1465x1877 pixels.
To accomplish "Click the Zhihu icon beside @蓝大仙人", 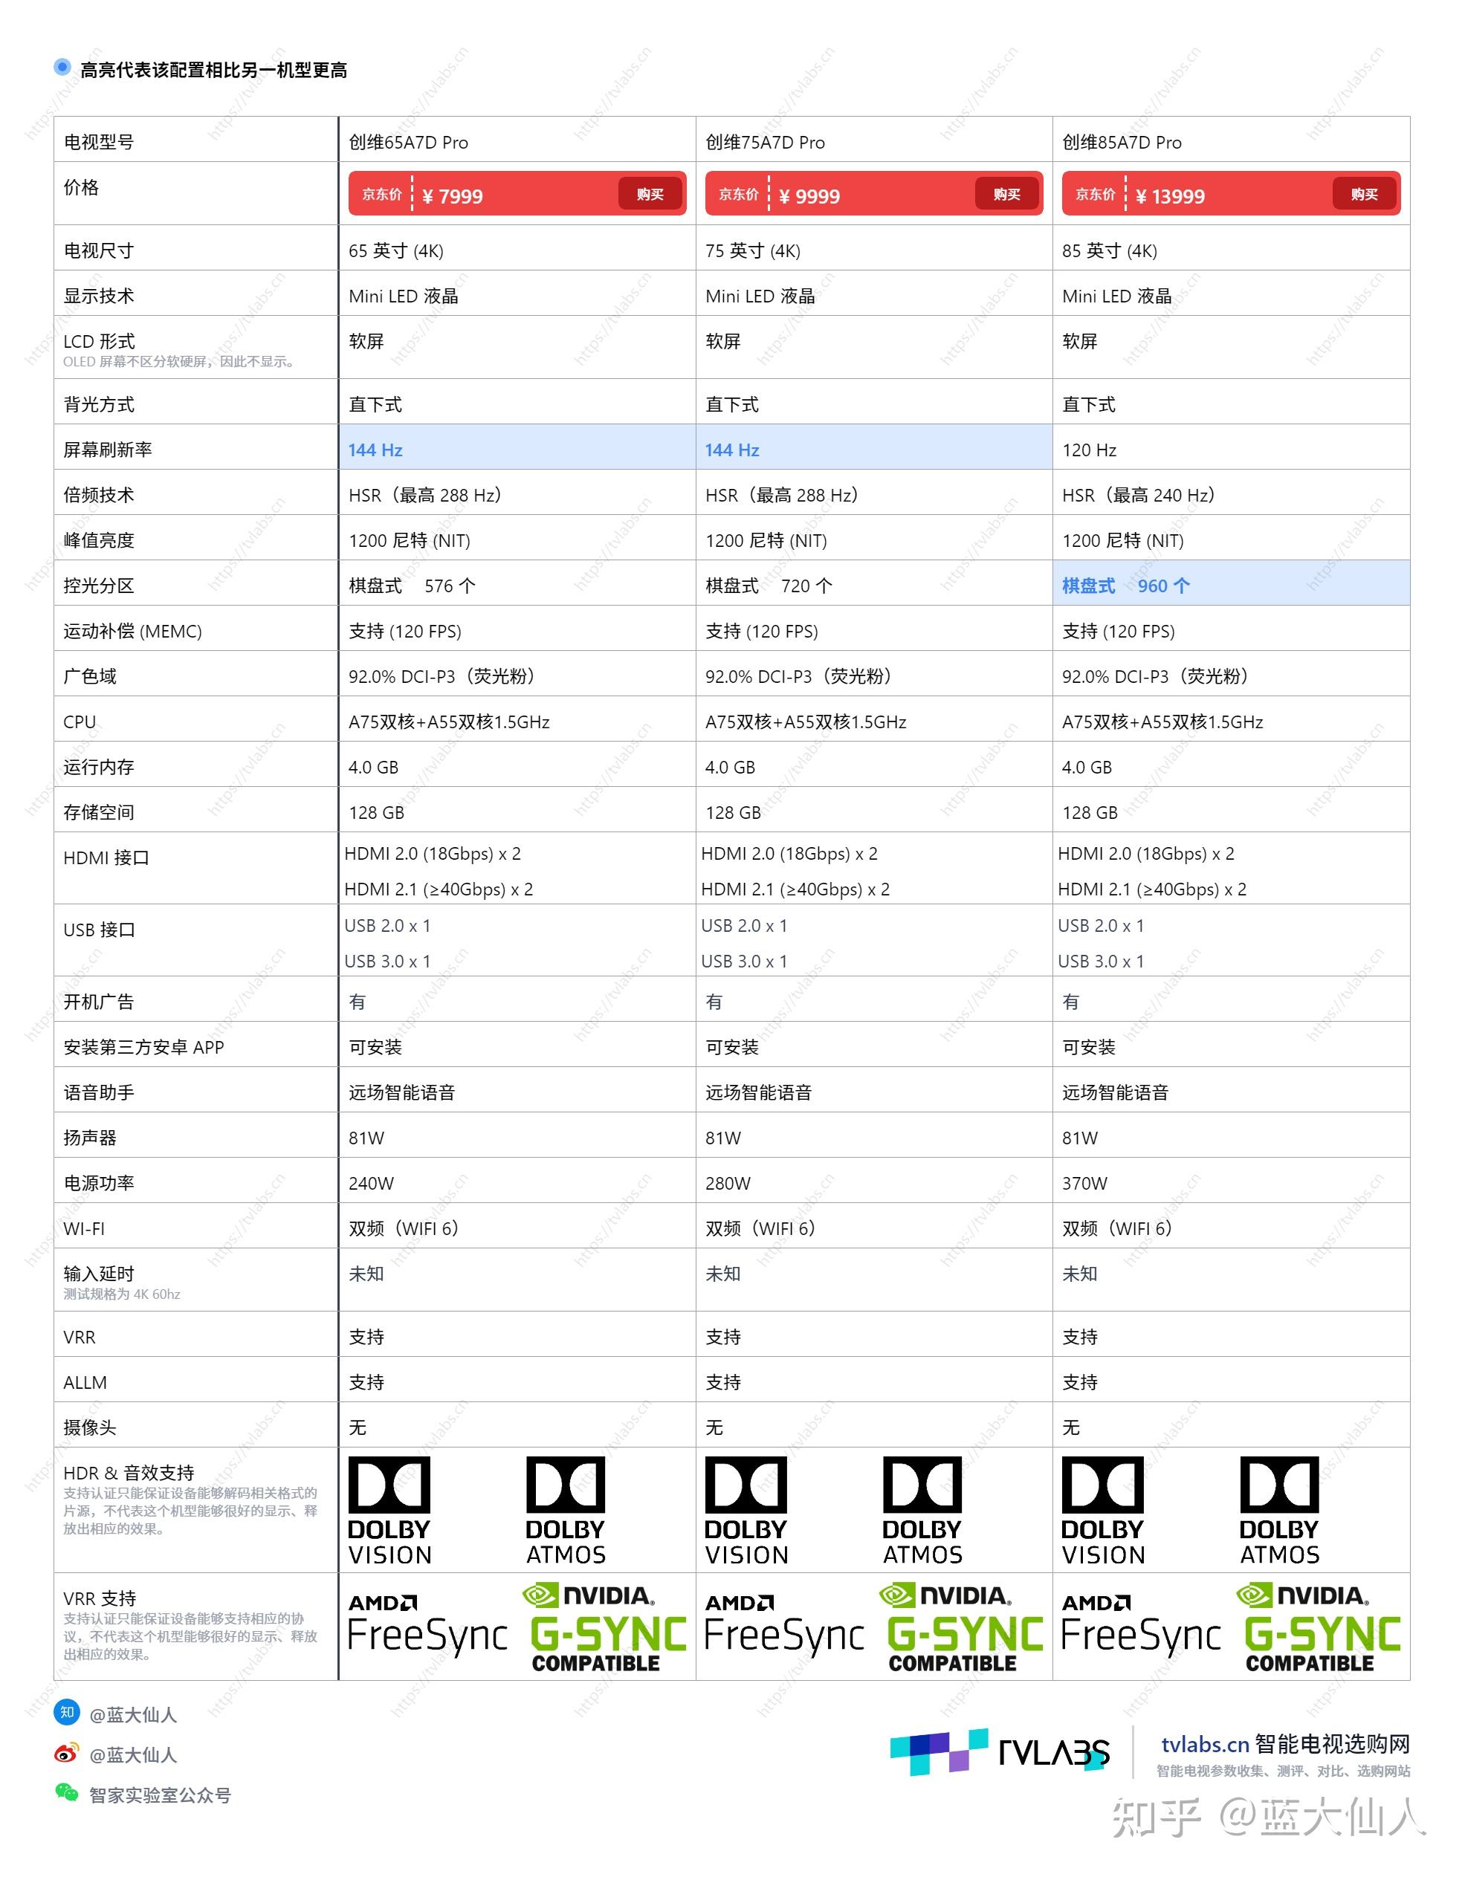I will 67,1712.
